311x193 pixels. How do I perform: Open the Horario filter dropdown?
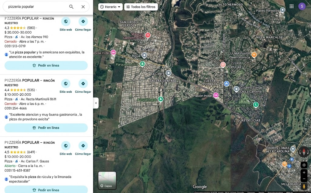[110, 6]
